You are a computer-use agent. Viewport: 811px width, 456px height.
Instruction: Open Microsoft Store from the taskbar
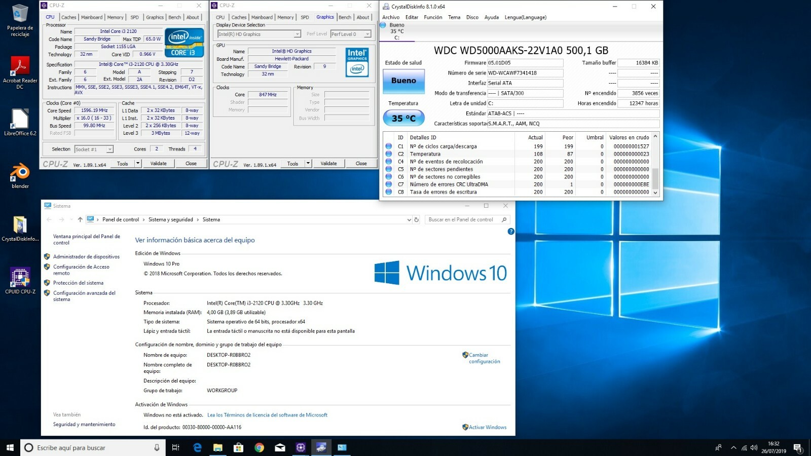click(x=238, y=447)
